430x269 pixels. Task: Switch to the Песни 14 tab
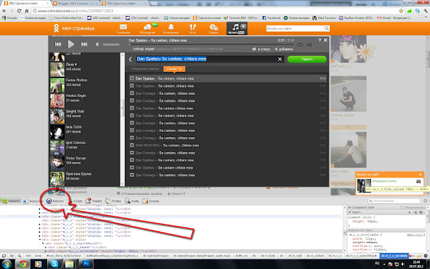click(x=174, y=69)
